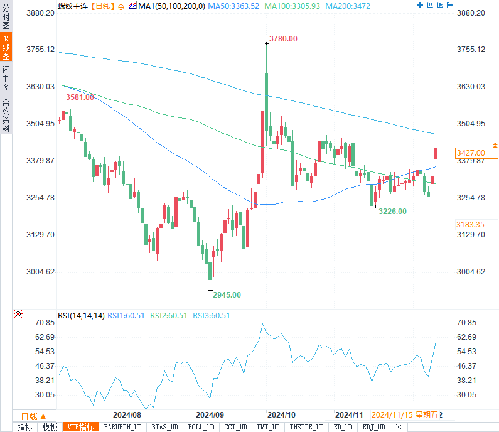Click the MA100:3305.93 value
The image size is (499, 432).
coord(292,6)
